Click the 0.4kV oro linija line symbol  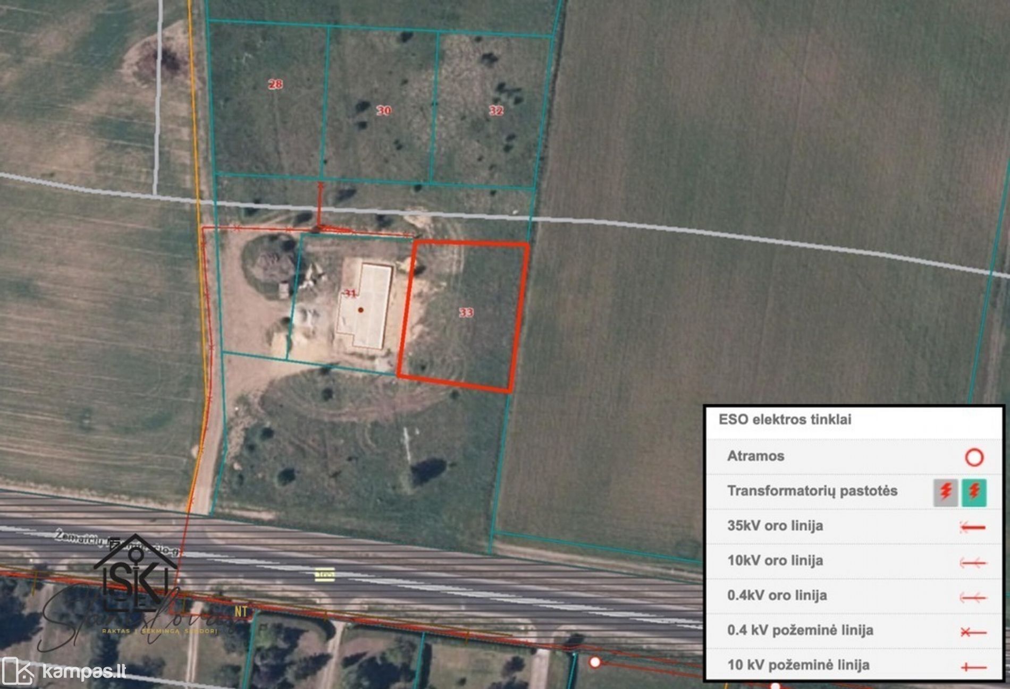coord(973,598)
